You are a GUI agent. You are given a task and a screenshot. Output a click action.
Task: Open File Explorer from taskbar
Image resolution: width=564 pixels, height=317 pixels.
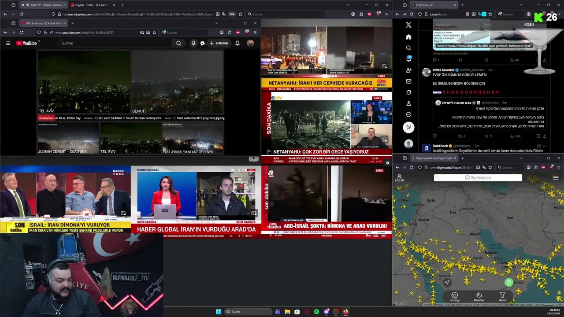pos(287,312)
